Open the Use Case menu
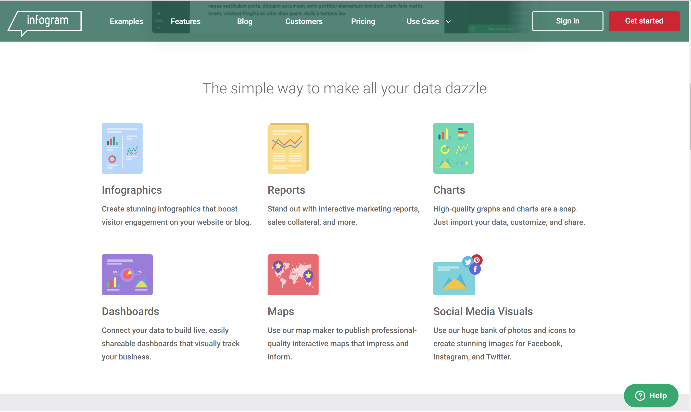 (422, 21)
